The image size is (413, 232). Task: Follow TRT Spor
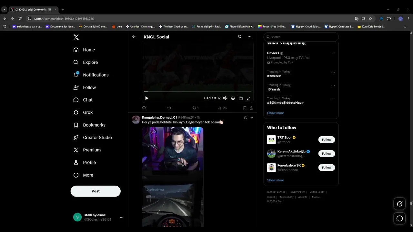click(x=327, y=140)
